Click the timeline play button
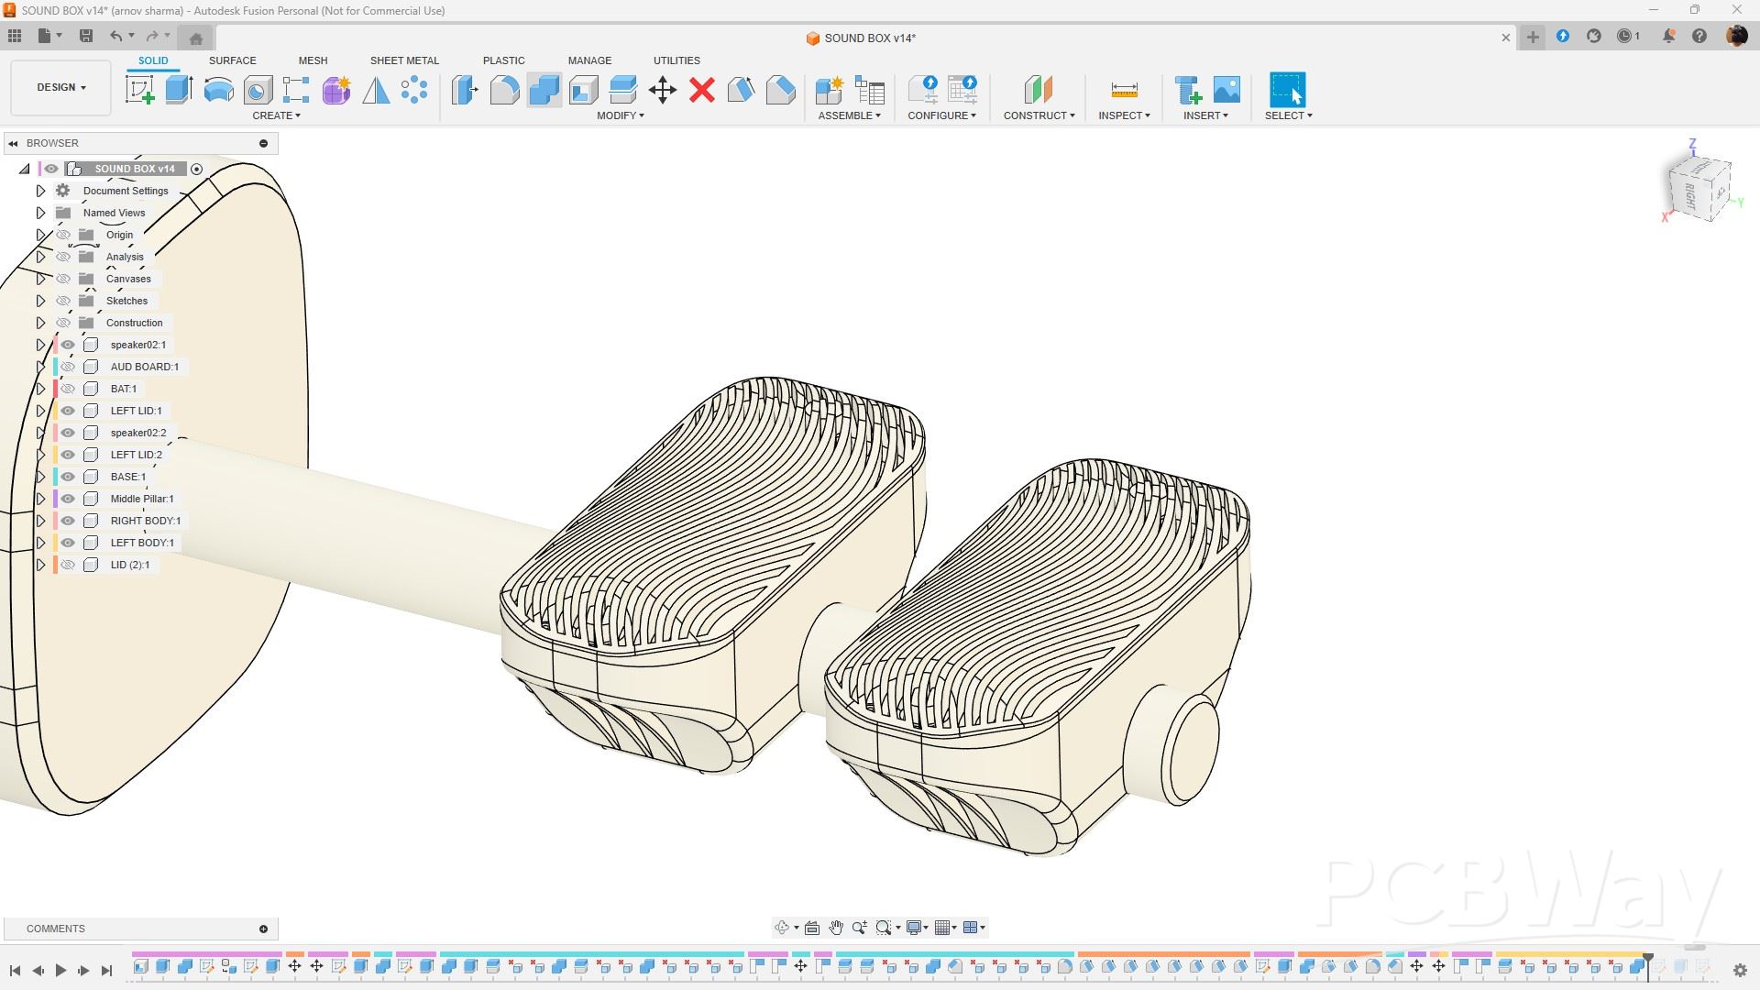 (60, 970)
